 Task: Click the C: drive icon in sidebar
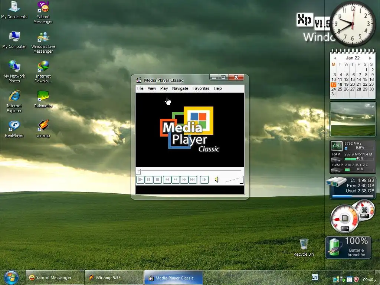tap(336, 181)
